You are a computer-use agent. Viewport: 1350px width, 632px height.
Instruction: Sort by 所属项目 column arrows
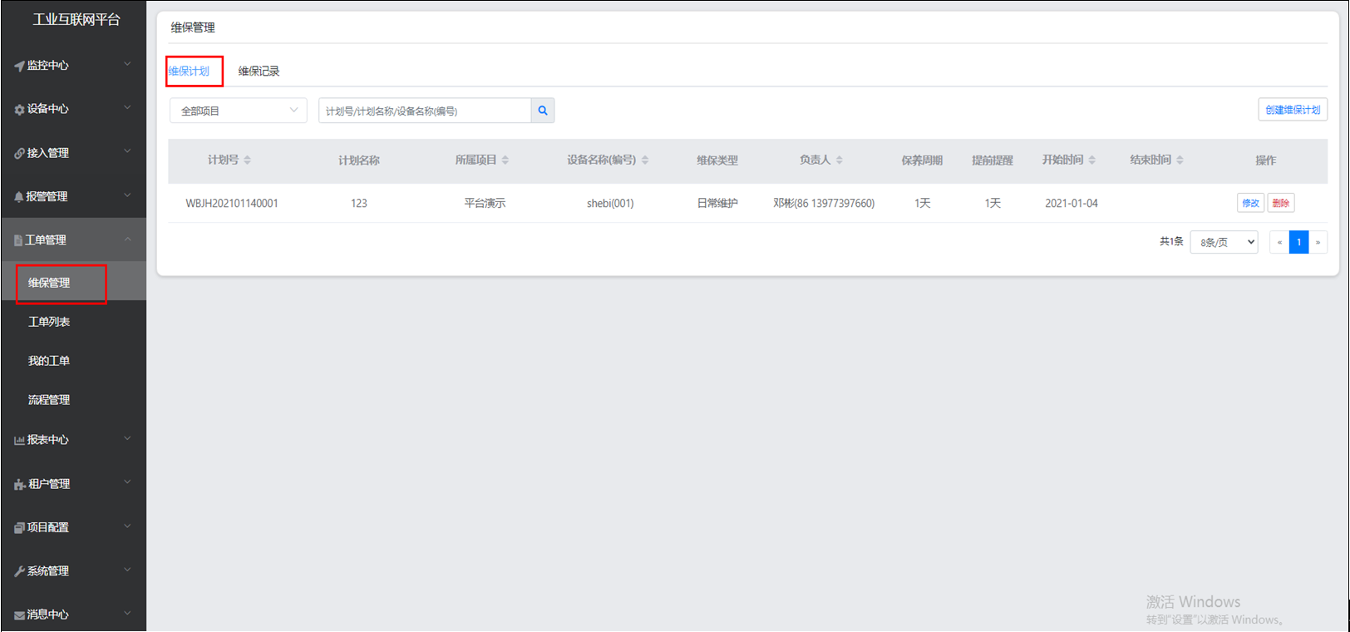tap(505, 160)
